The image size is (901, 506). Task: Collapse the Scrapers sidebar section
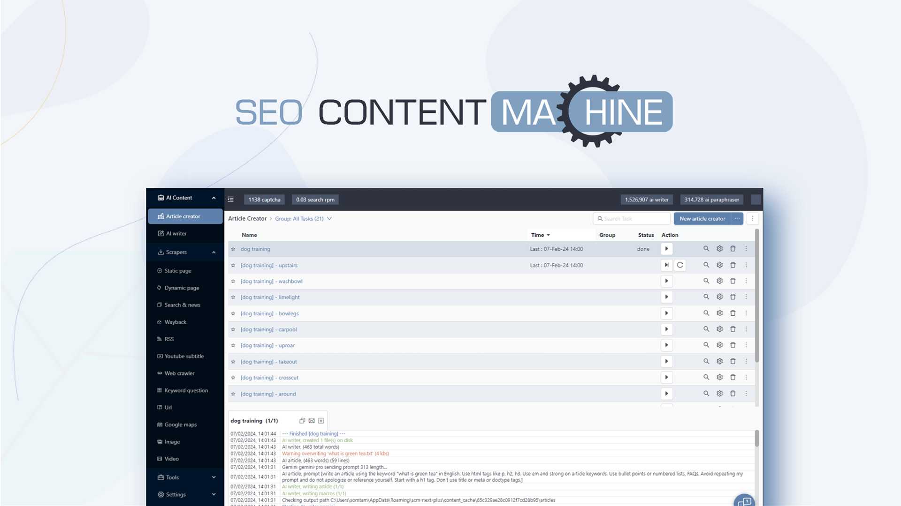coord(214,252)
